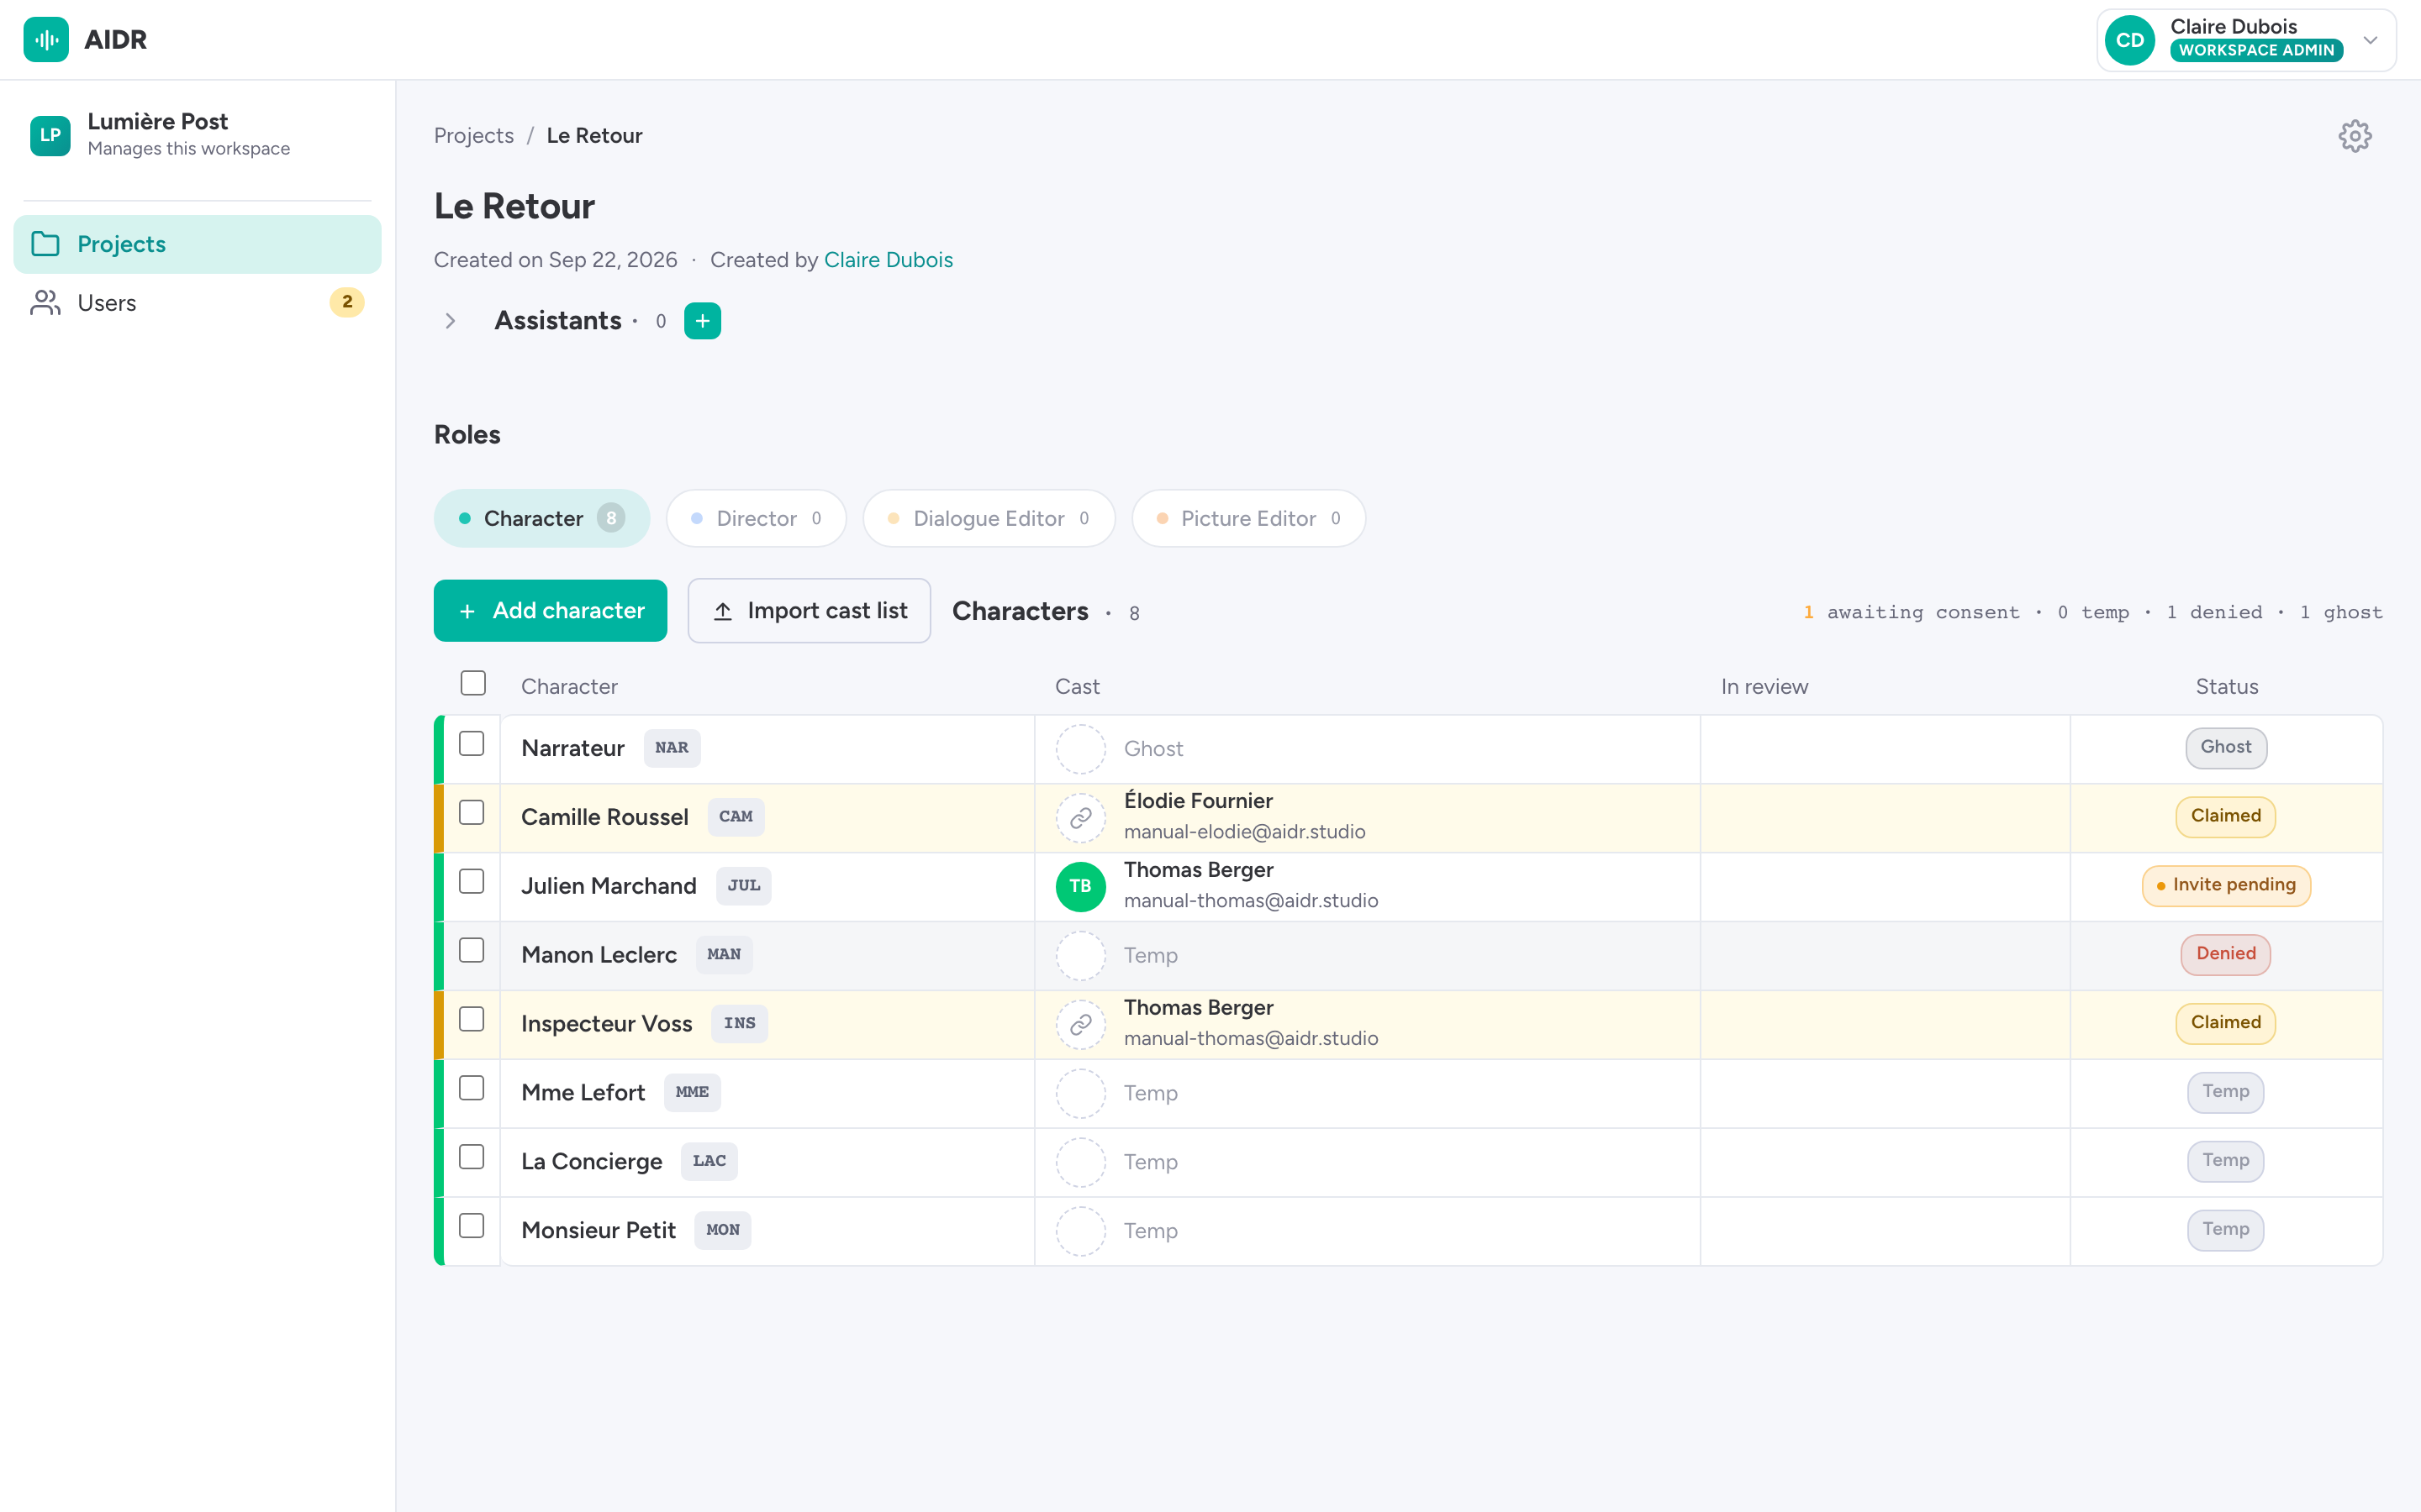
Task: Click the link icon in Inspecteur Voss row
Action: pyautogui.click(x=1080, y=1024)
